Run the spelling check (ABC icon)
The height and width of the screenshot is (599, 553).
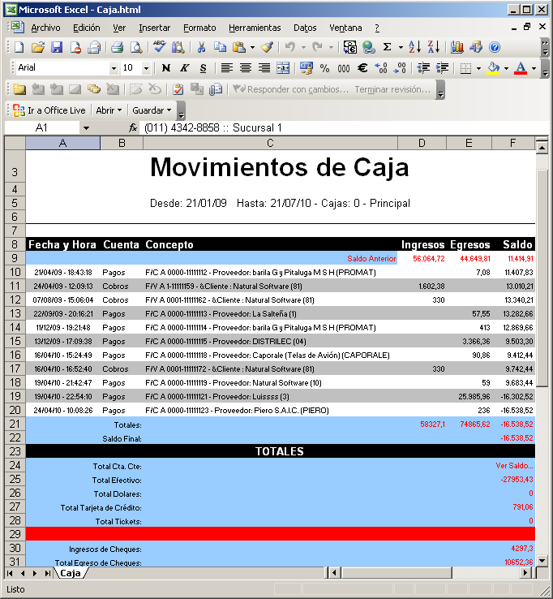(x=159, y=46)
